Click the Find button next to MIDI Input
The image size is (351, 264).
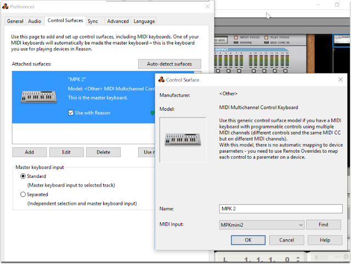324,224
